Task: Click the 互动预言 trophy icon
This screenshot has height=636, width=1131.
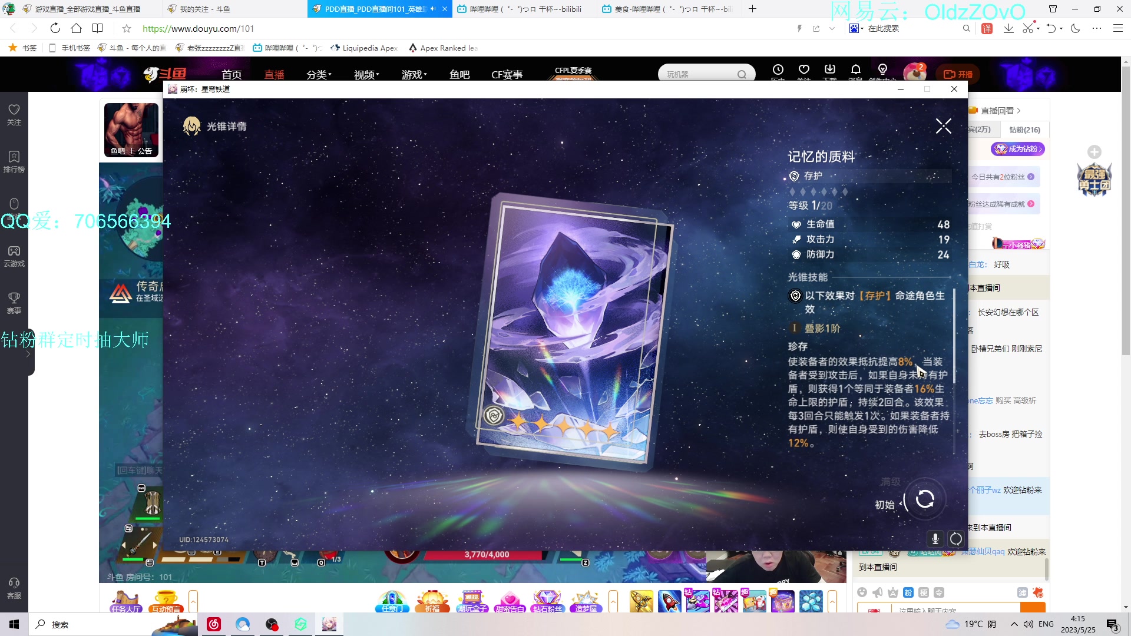Action: 166,601
